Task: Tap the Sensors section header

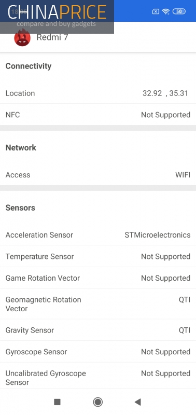Action: [20, 208]
